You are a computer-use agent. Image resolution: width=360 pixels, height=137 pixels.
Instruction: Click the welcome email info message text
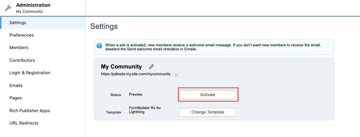[213, 47]
